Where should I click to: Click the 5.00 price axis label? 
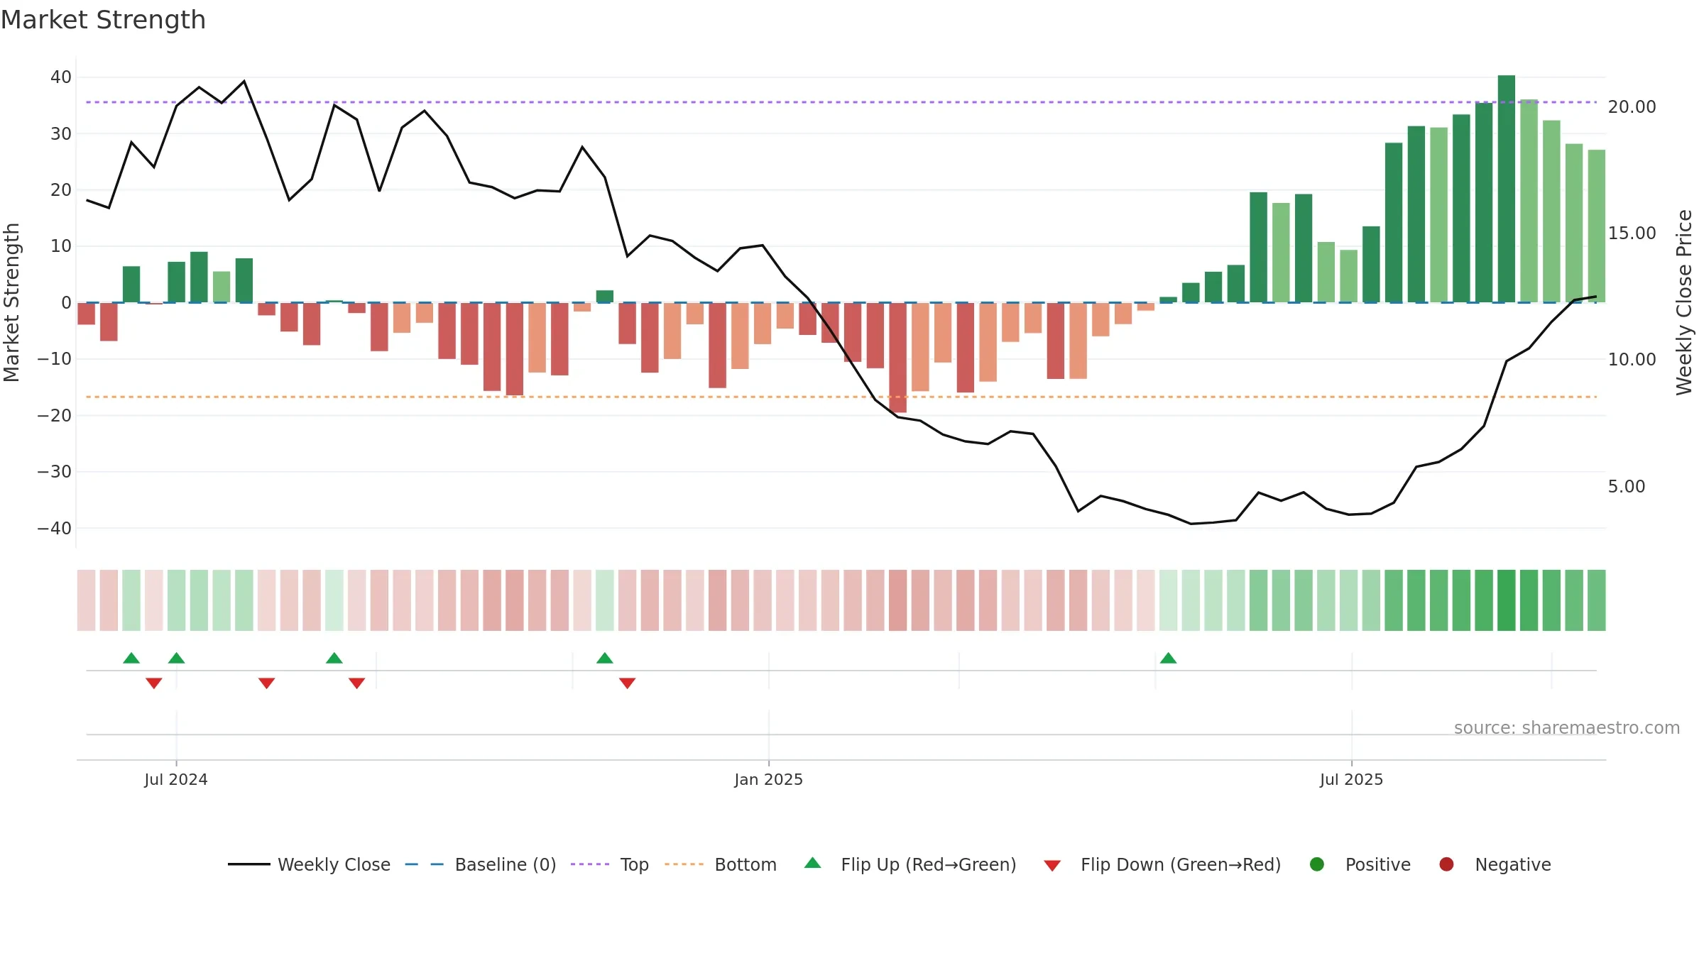coord(1627,487)
